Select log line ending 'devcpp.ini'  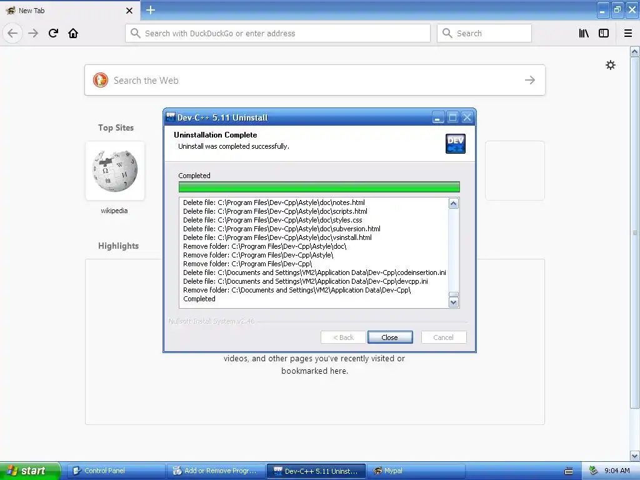click(306, 281)
